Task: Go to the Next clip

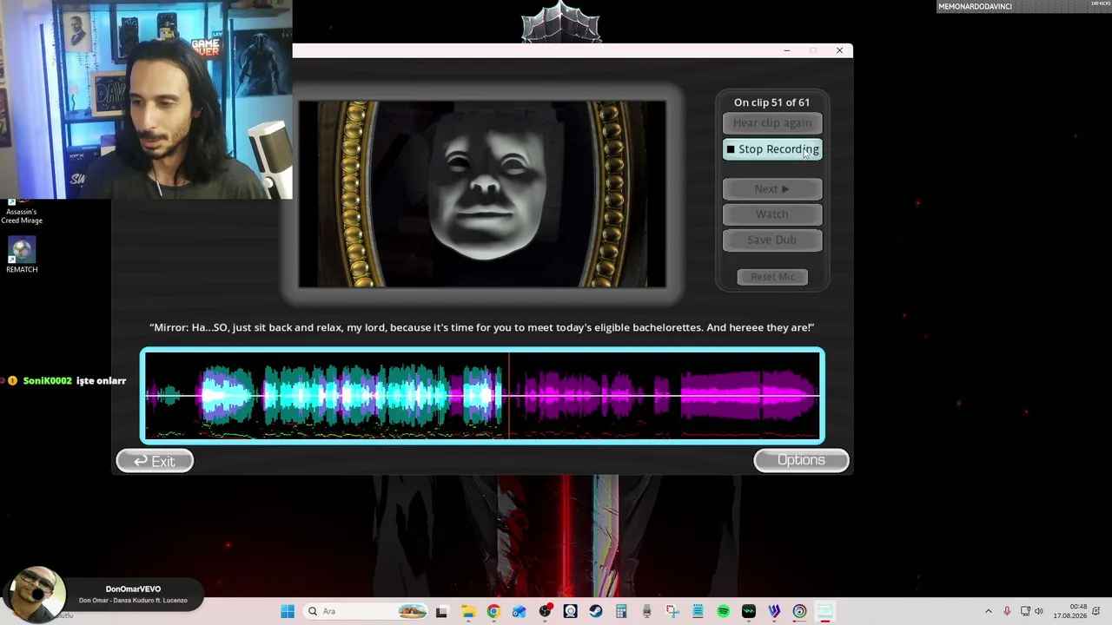Action: tap(772, 189)
